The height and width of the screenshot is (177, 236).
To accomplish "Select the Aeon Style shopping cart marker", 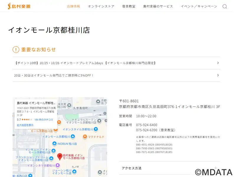I will click(96, 129).
